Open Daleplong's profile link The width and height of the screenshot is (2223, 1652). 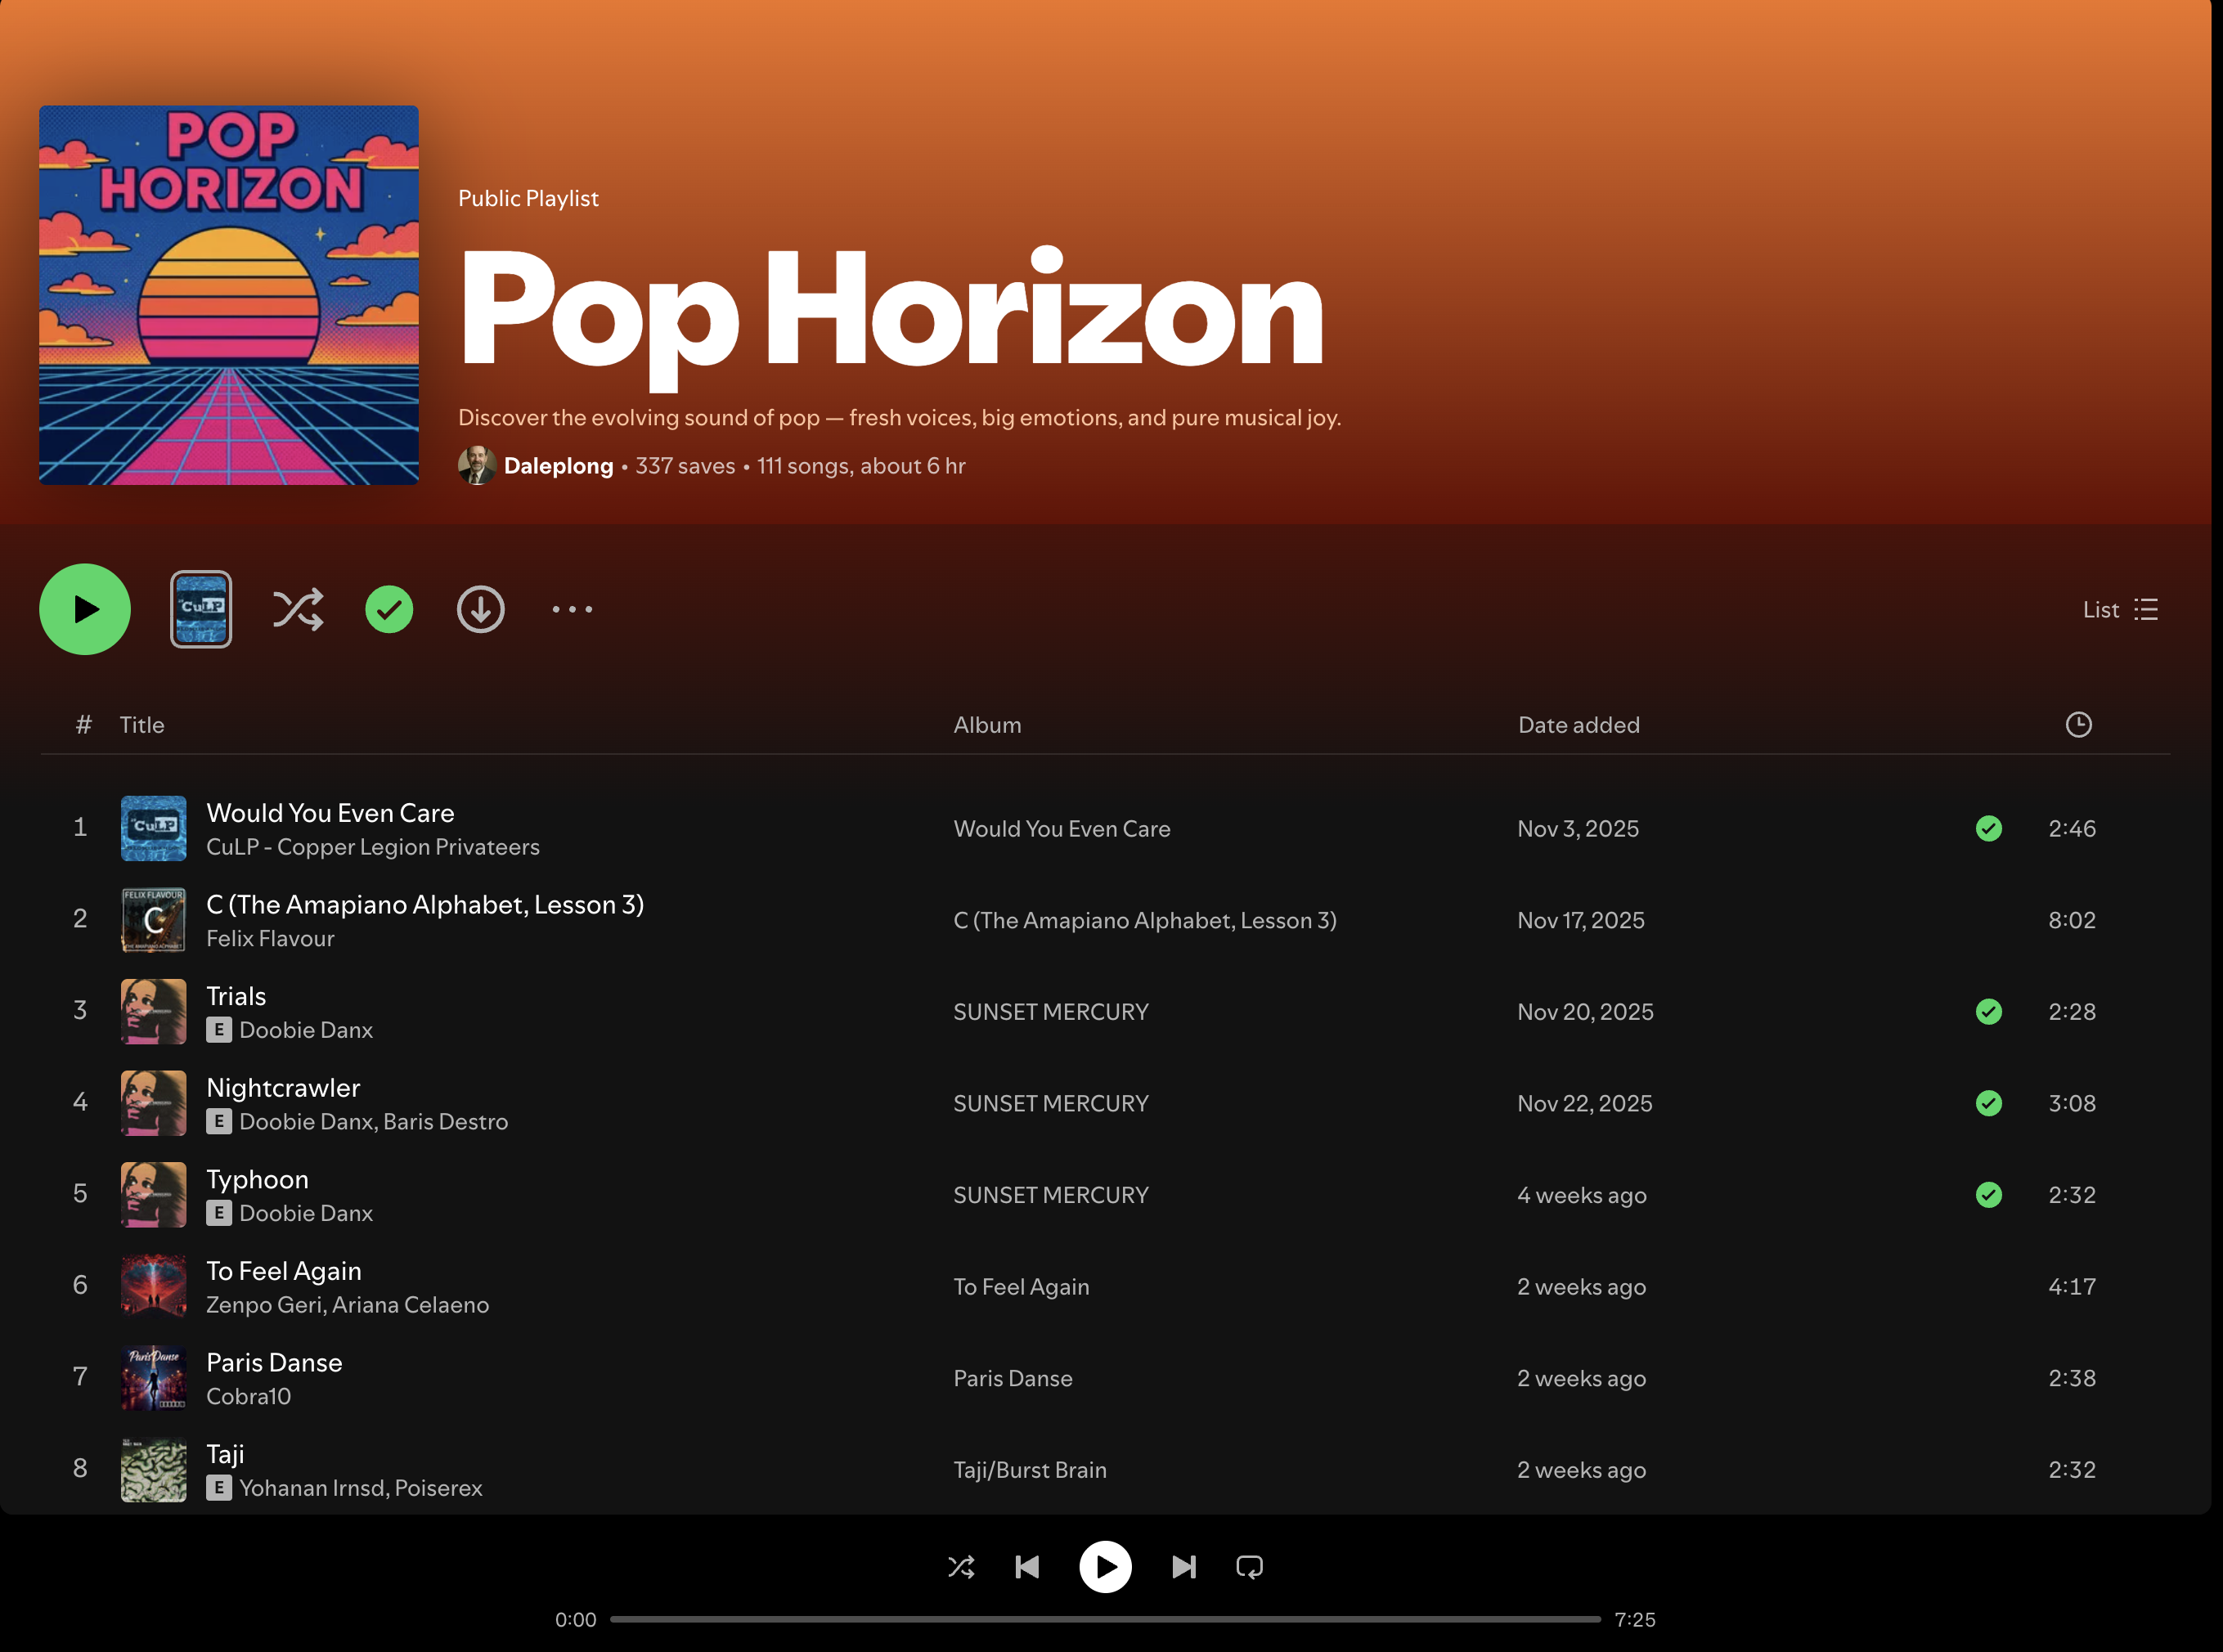pos(558,466)
